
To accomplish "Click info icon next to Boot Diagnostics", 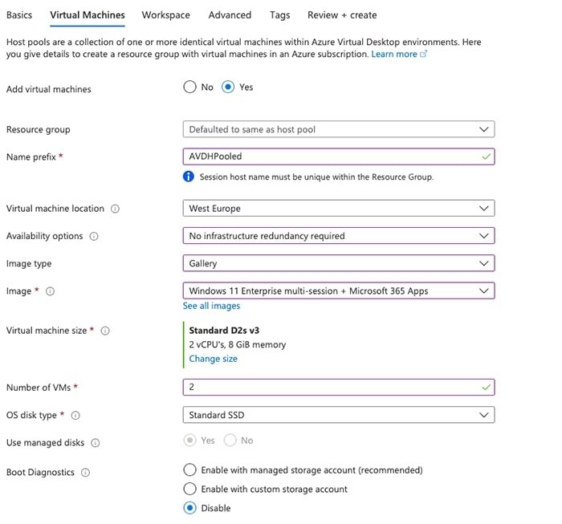I will click(x=85, y=473).
